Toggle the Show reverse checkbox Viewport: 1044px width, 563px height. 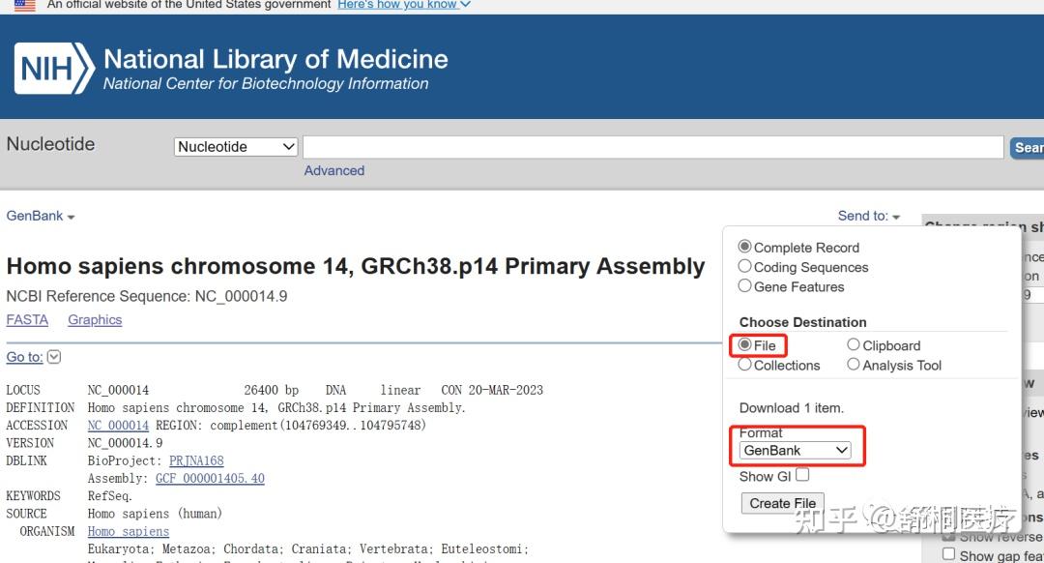click(948, 536)
